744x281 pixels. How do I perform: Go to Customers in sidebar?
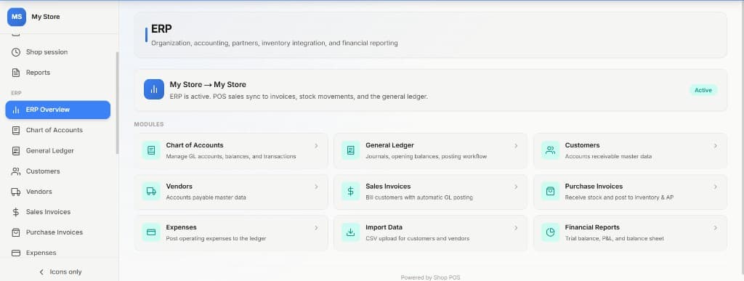point(58,171)
